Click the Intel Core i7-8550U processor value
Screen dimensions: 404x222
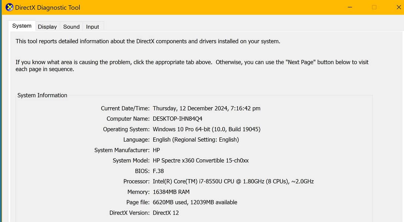pos(233,182)
